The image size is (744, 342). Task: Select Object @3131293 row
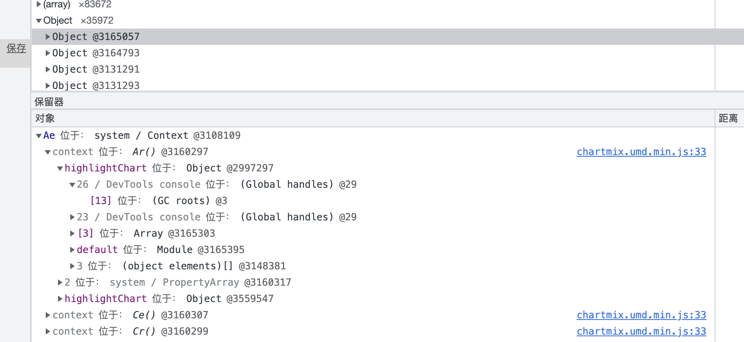click(x=96, y=86)
